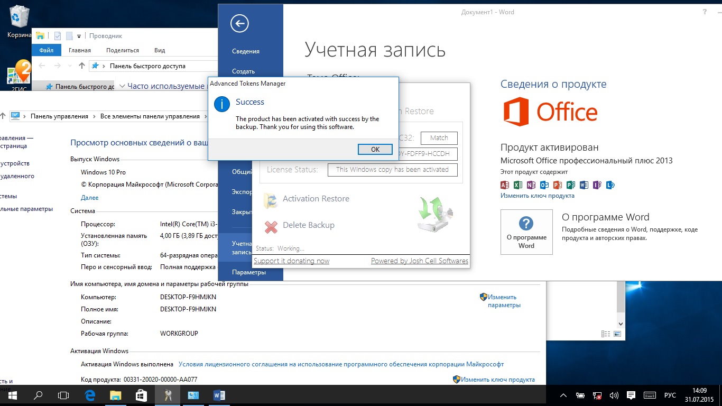Click the computer icon in Control Panel address bar
Screen dimensions: 722x406
pyautogui.click(x=15, y=116)
